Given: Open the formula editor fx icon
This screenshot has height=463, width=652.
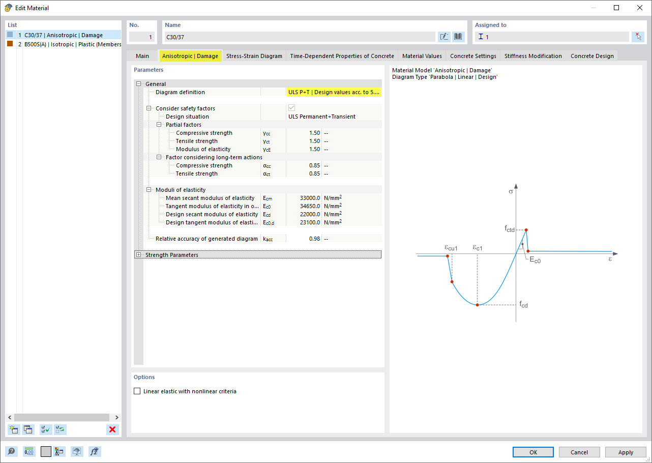Looking at the screenshot, I should coord(94,451).
